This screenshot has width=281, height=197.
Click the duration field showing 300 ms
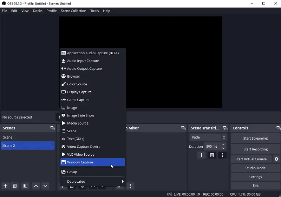pyautogui.click(x=213, y=147)
